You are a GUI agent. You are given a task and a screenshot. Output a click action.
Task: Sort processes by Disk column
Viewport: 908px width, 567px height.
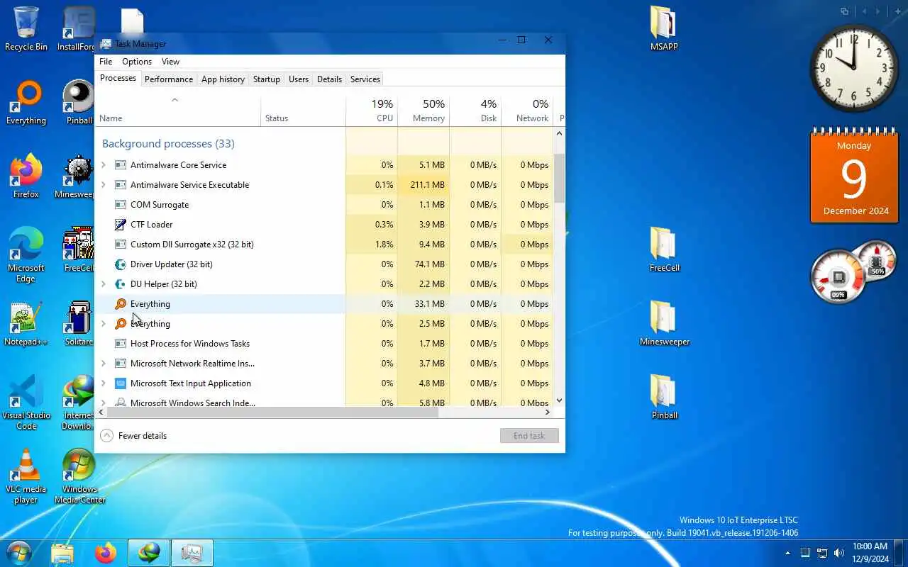[x=475, y=111]
